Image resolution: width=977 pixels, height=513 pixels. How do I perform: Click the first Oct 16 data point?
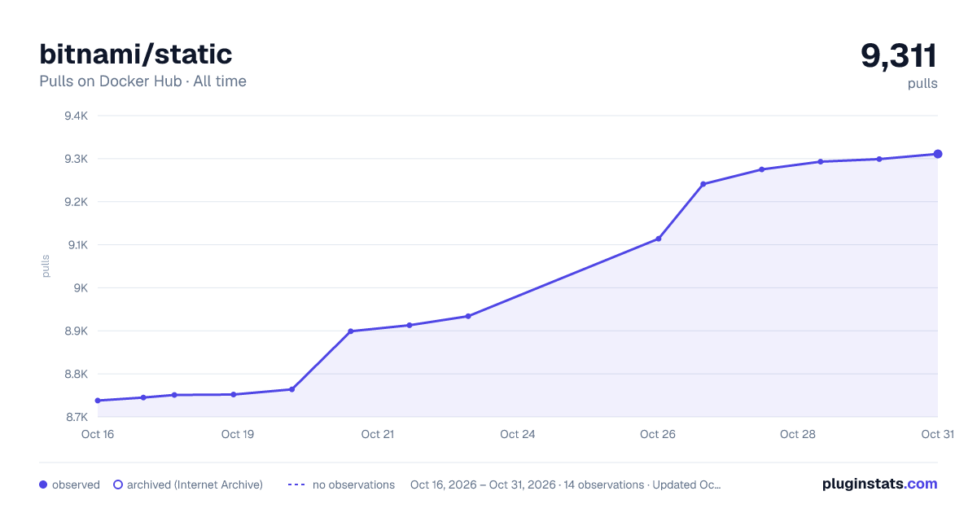[98, 401]
